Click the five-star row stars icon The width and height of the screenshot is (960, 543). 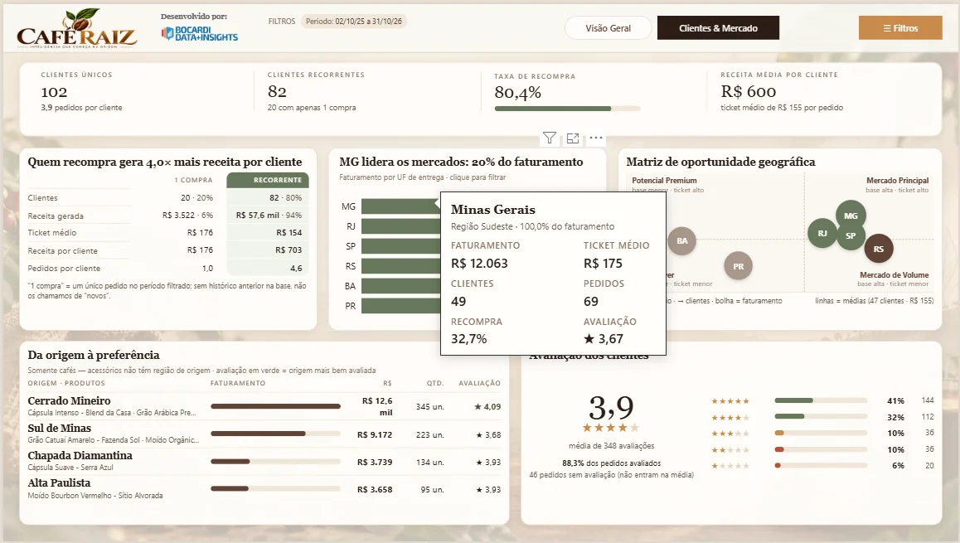pos(730,401)
